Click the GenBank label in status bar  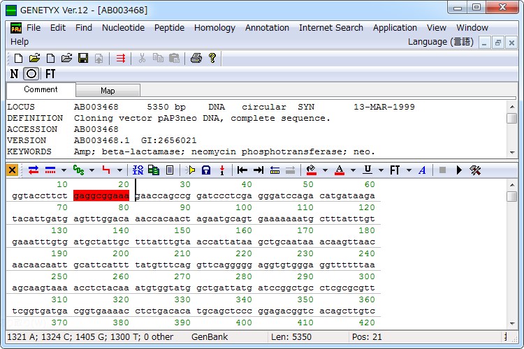click(x=210, y=337)
